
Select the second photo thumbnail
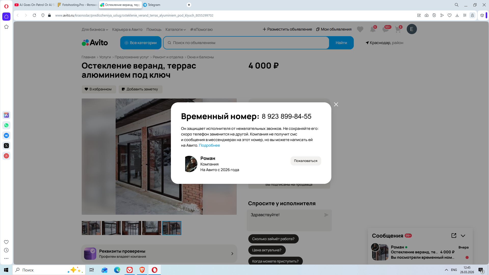[111, 228]
